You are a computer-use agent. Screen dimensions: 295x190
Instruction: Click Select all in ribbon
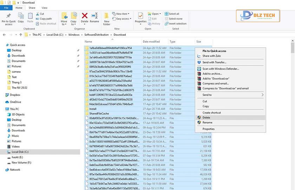172,14
